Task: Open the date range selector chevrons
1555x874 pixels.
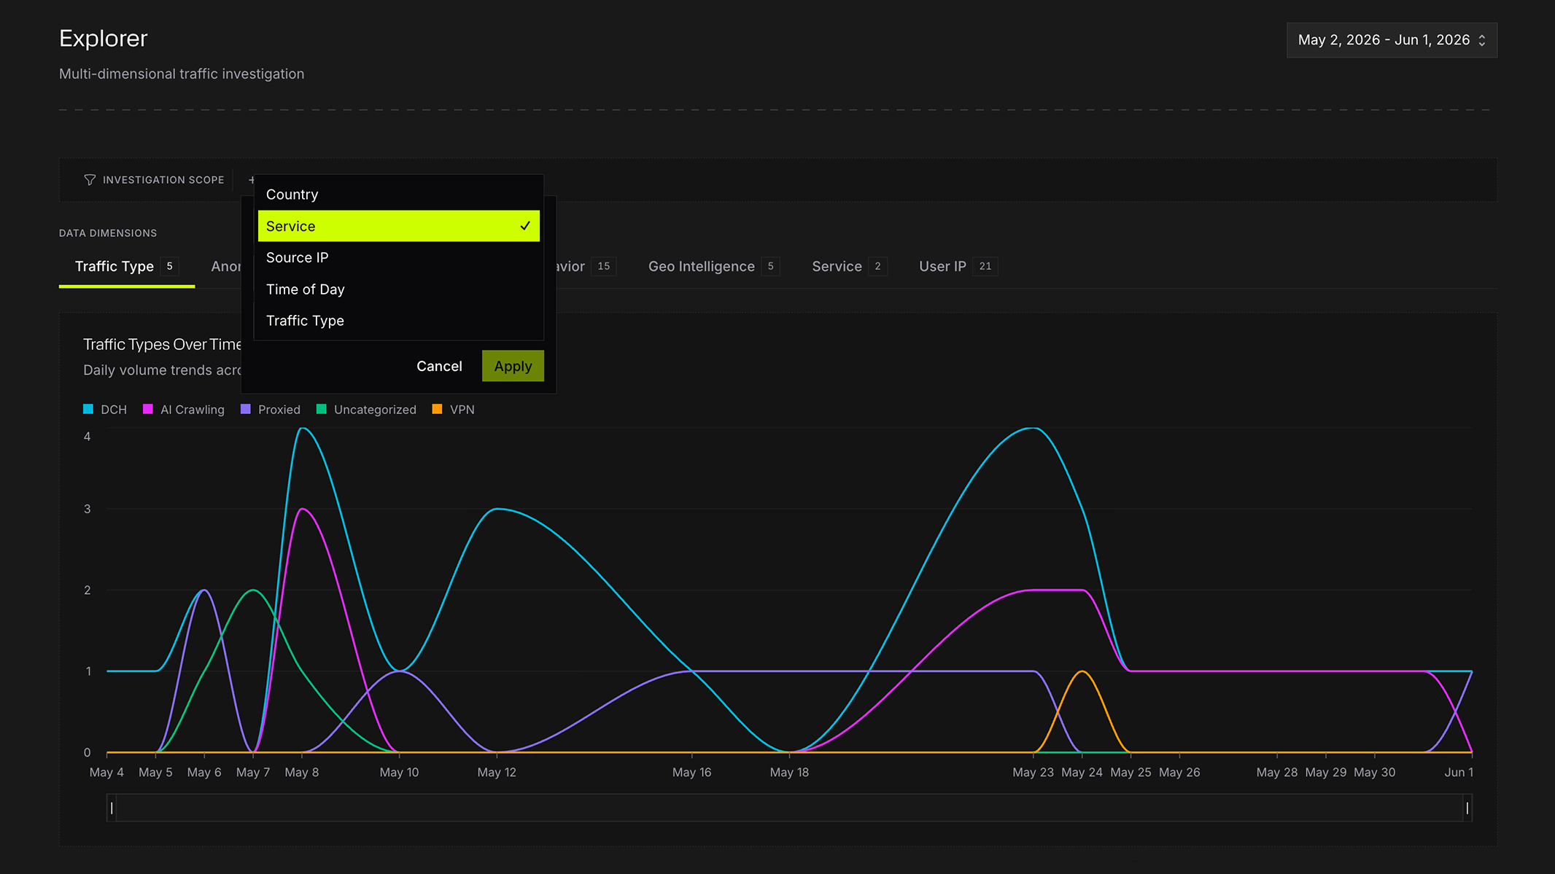Action: point(1481,40)
